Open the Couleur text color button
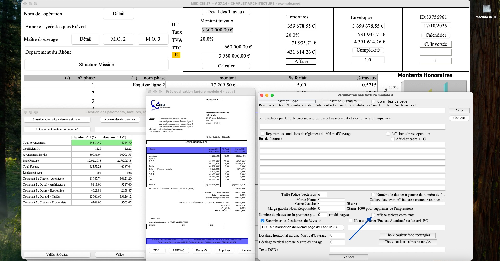 pyautogui.click(x=459, y=118)
